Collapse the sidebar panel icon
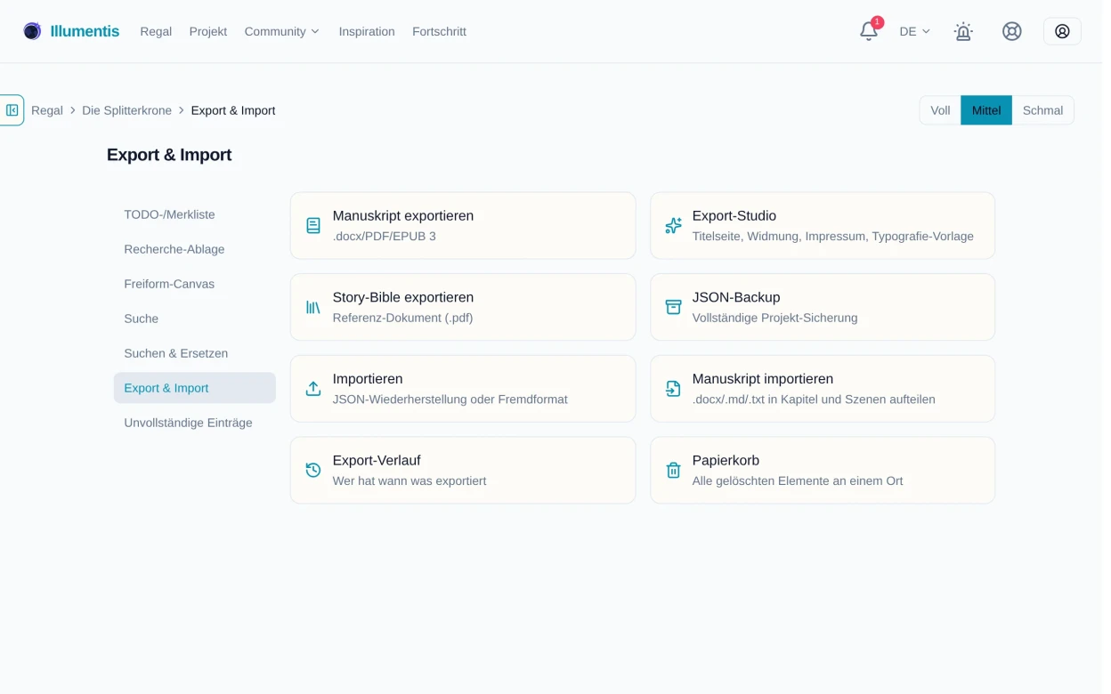Screen dimensions: 1111x694 [12, 110]
